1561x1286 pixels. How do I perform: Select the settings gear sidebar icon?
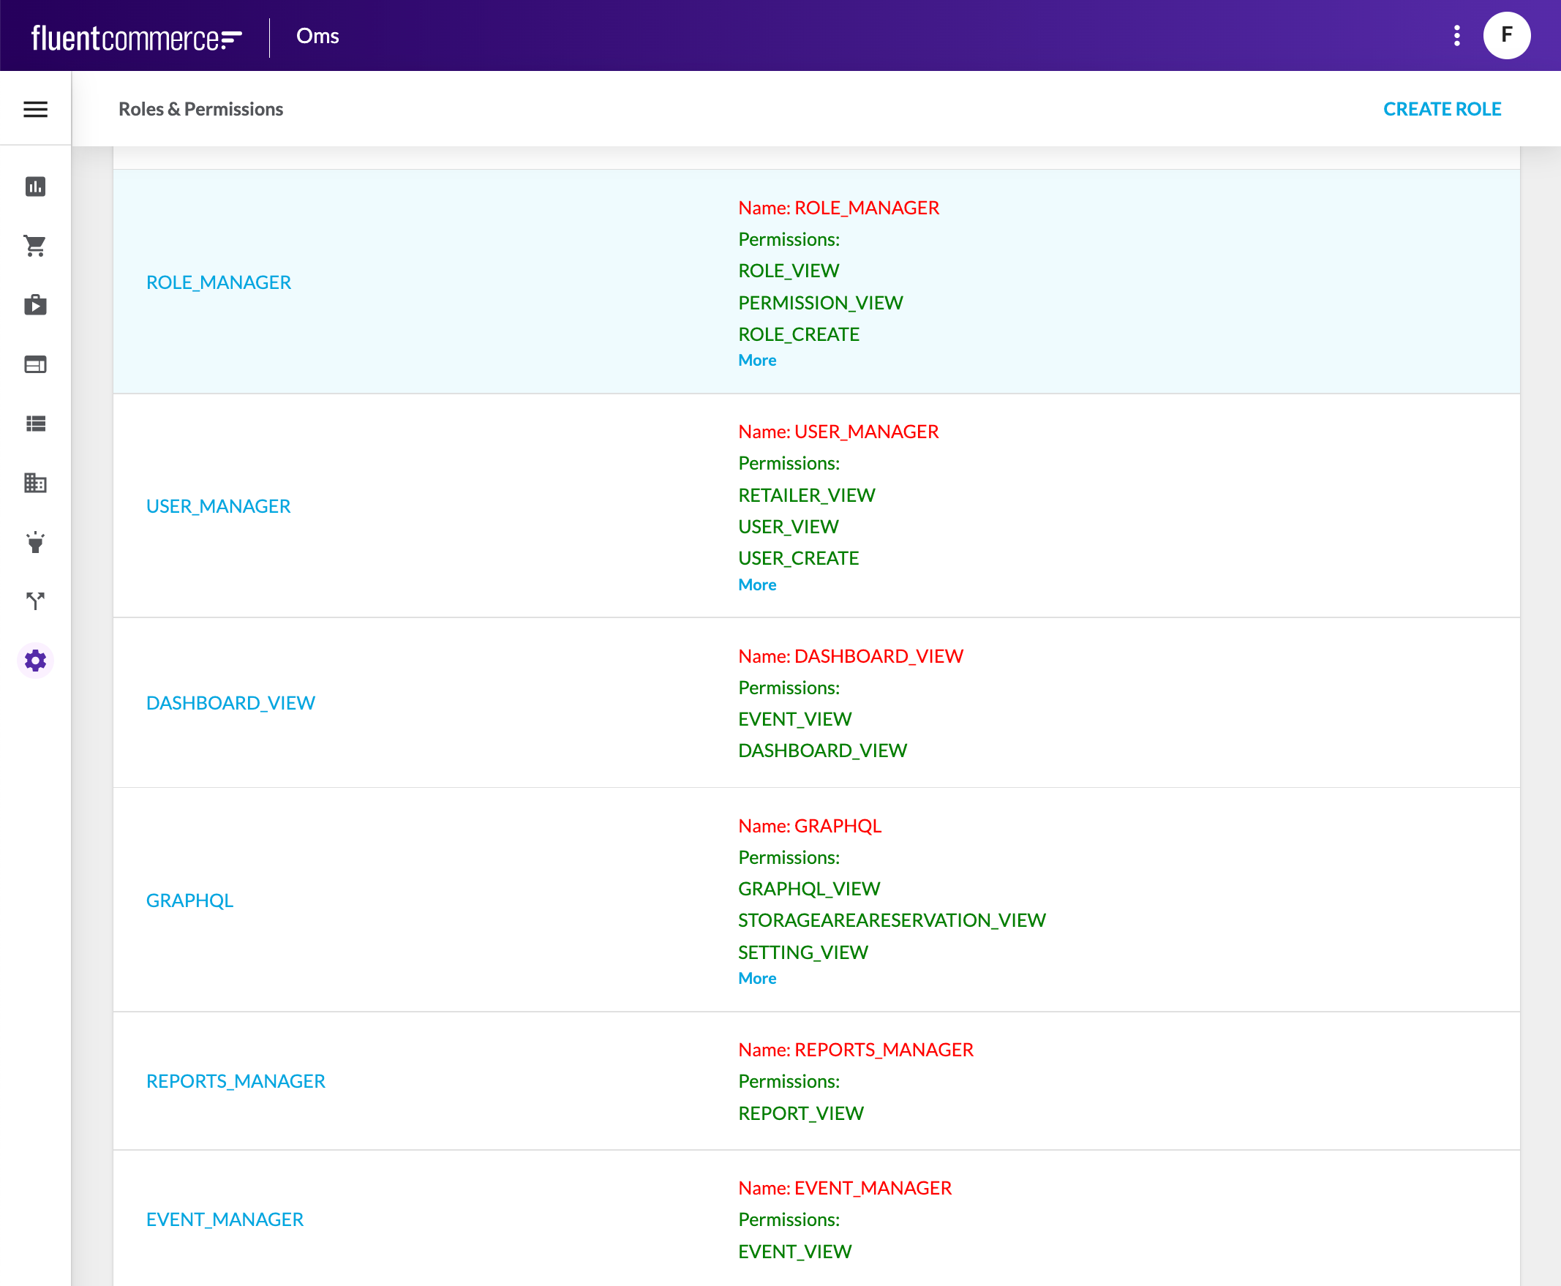36,660
